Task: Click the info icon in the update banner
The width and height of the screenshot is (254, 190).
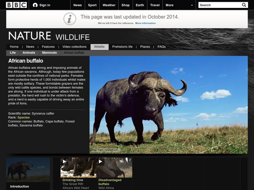Action: (x=69, y=18)
